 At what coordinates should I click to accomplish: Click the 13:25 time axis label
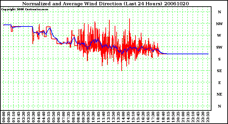(118, 117)
